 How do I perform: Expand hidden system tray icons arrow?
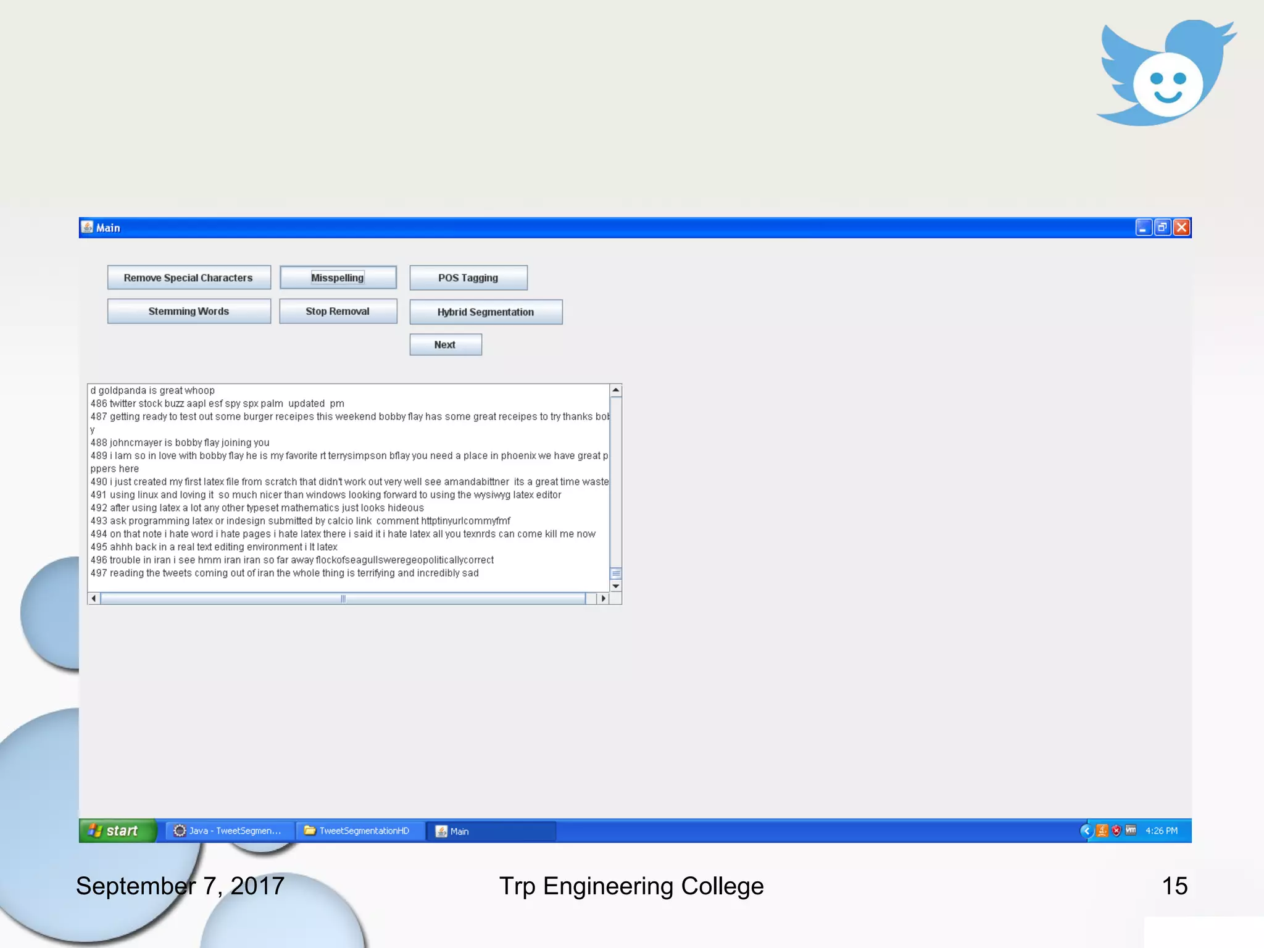coord(1086,831)
